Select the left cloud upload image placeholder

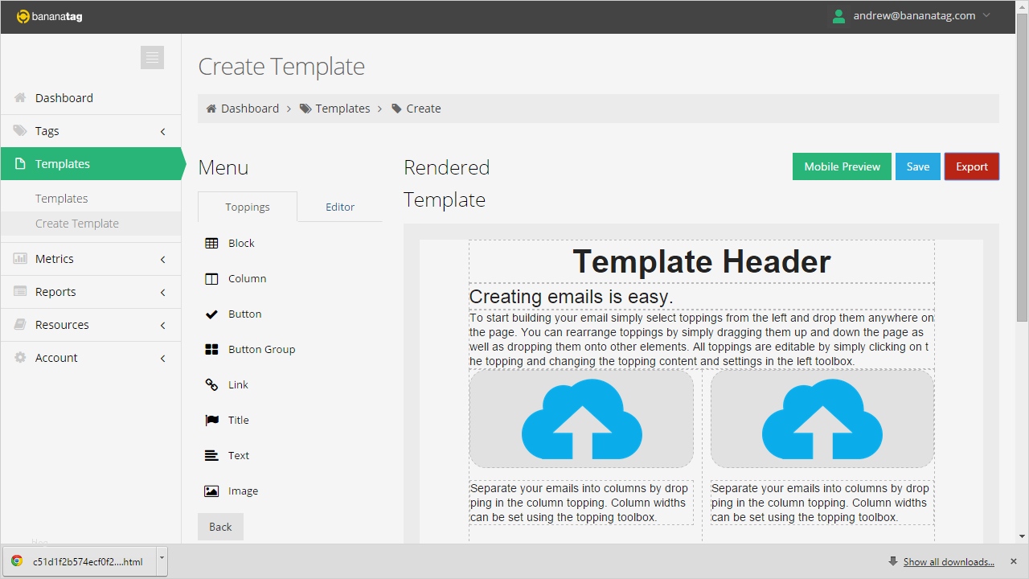tap(581, 419)
